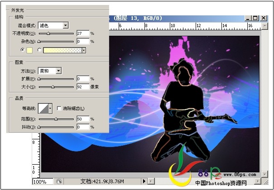The width and height of the screenshot is (274, 190).
Task: Expand the contour picker dropdown arrow
Action: coord(50,109)
